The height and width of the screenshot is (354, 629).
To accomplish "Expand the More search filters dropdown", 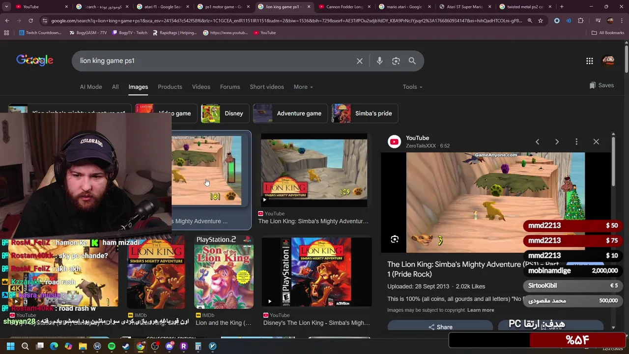I will click(303, 87).
